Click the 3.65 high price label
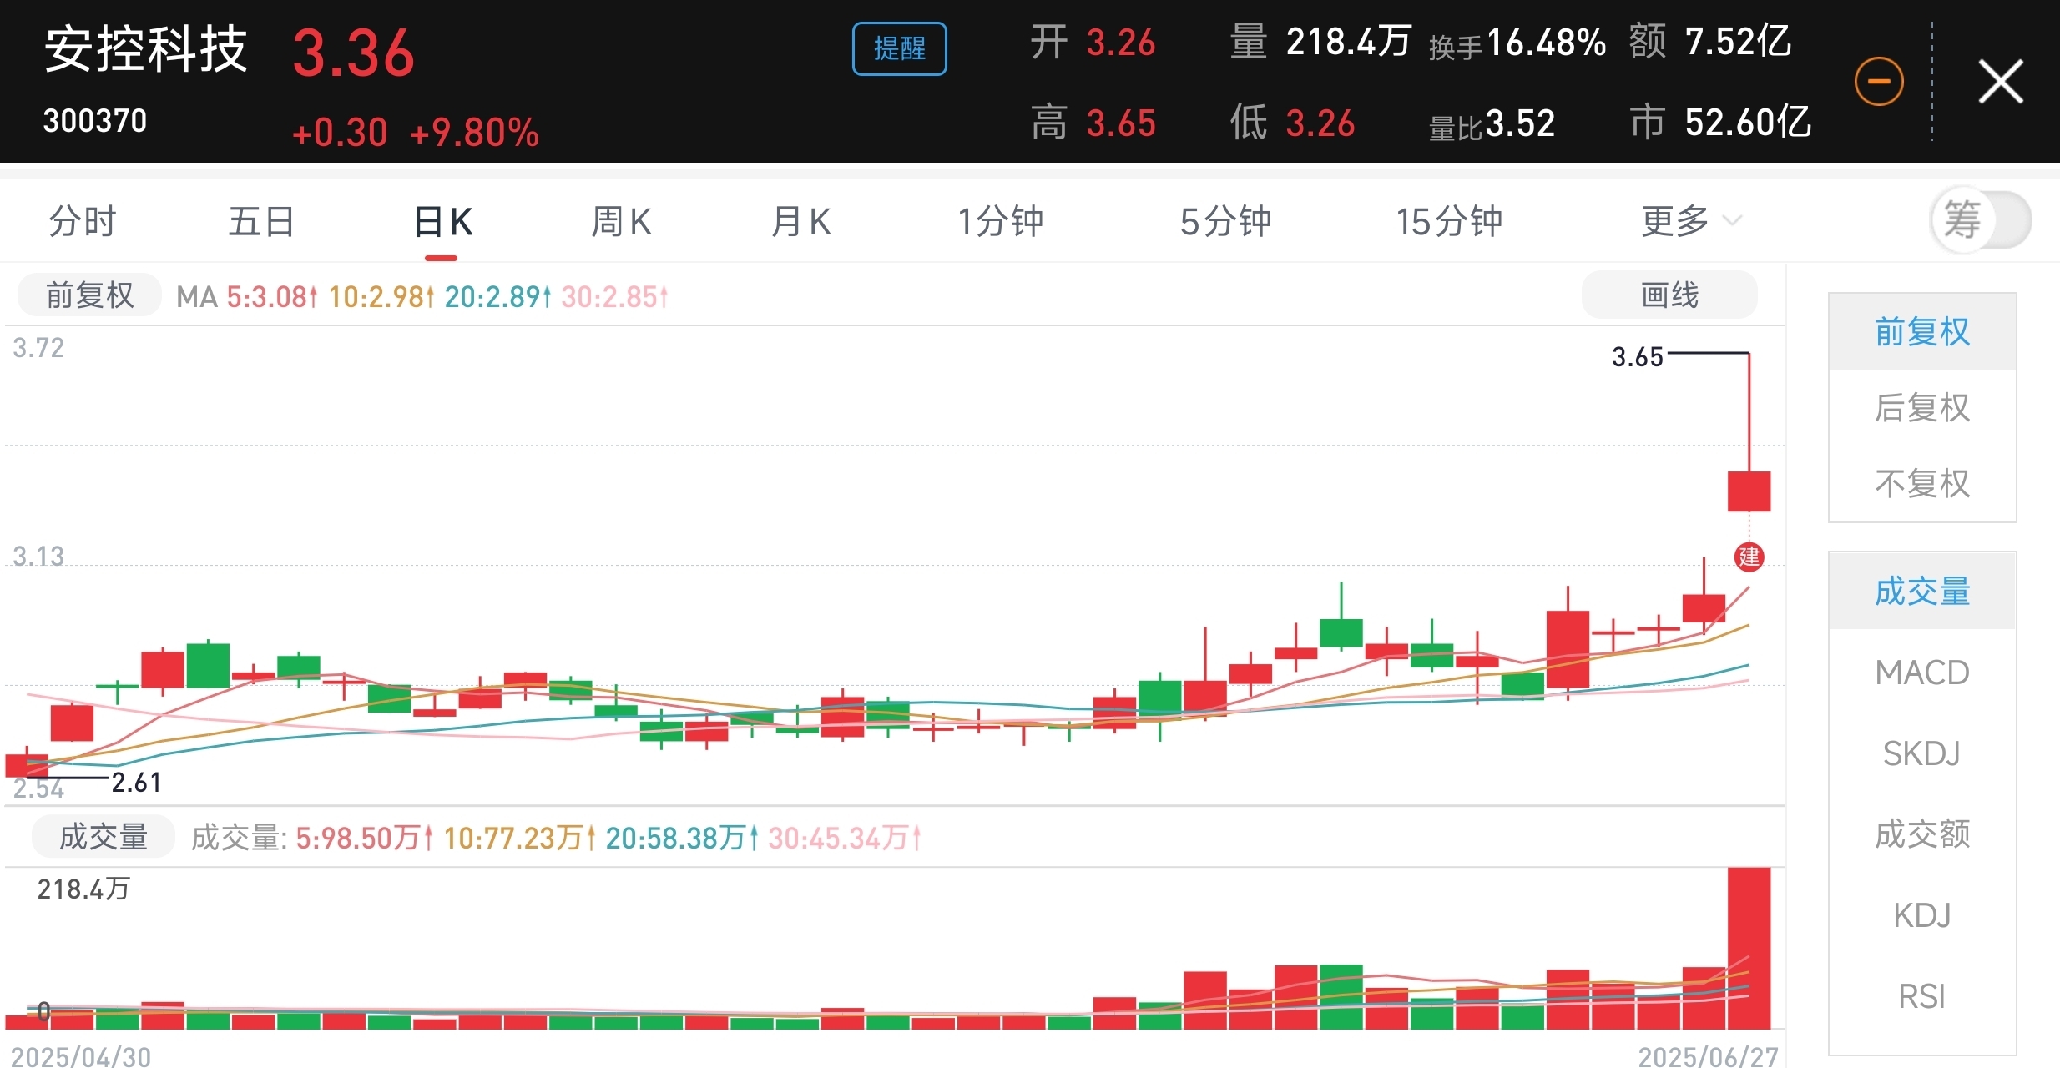Image resolution: width=2060 pixels, height=1068 pixels. click(1638, 357)
